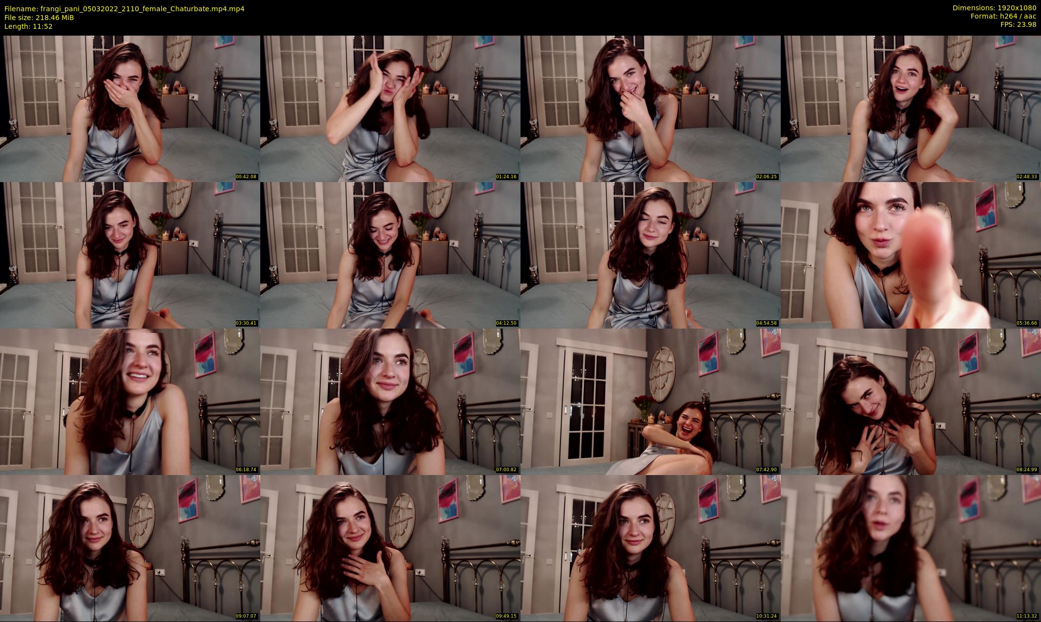Click the 'Dimensions: 1920x1080' text
Viewport: 1041px width, 622px height.
coord(994,8)
